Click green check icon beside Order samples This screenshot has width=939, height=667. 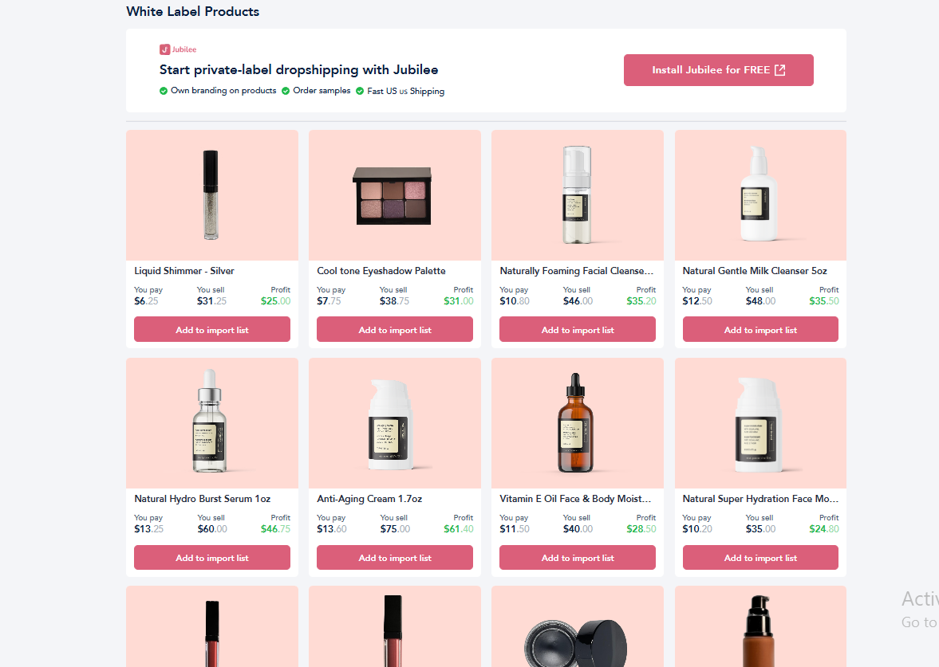286,91
